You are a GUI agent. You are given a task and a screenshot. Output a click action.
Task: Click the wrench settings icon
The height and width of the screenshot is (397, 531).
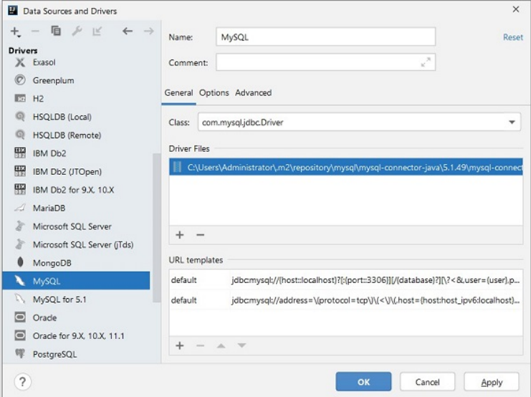click(x=77, y=31)
